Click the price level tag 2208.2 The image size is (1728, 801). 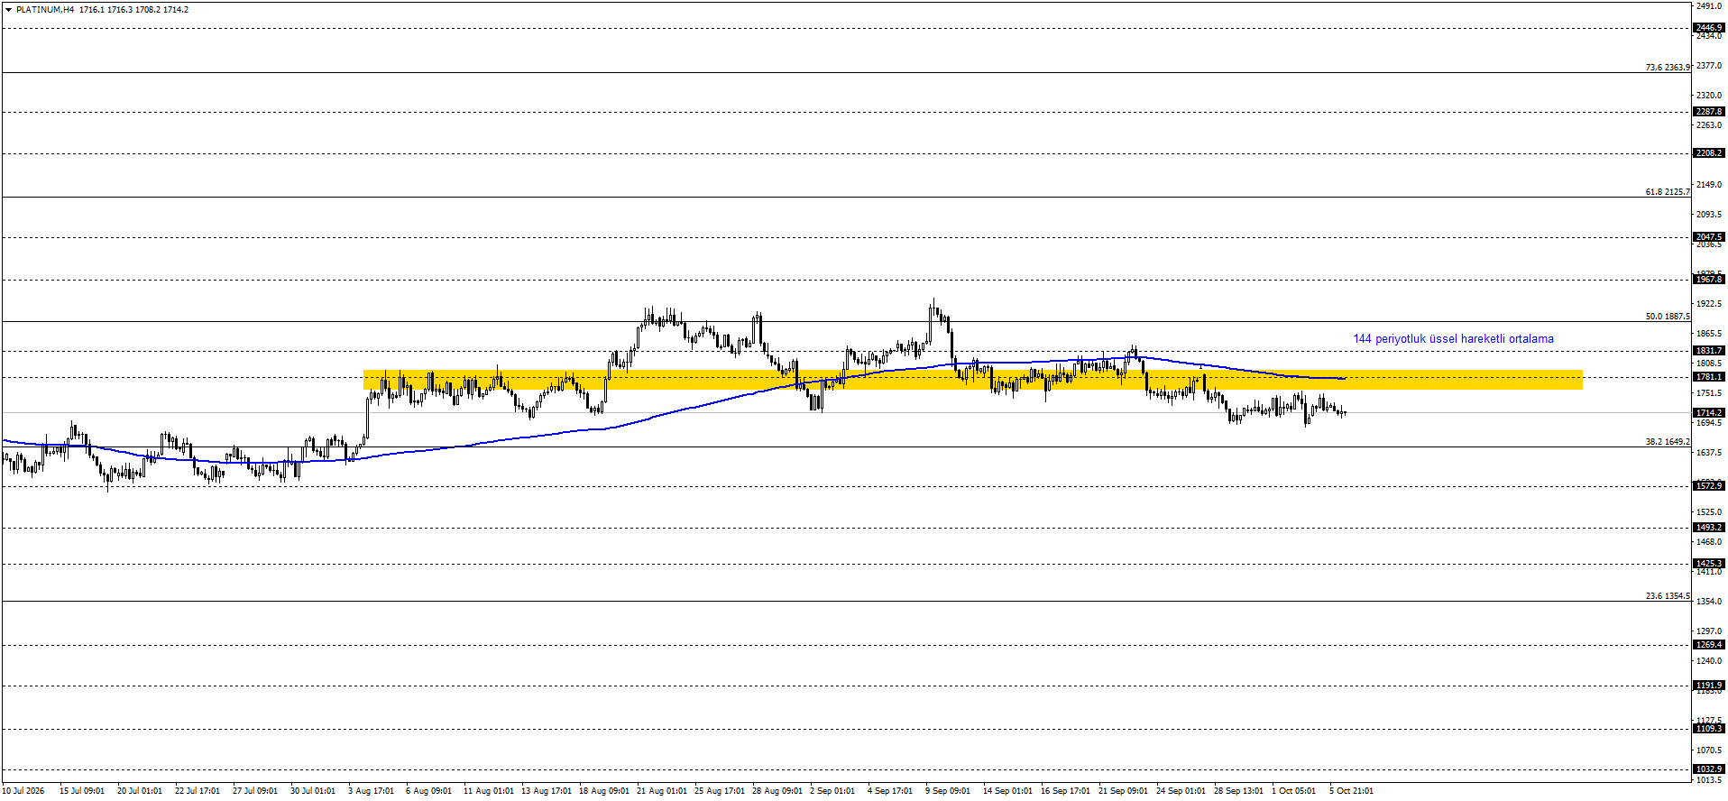[1709, 153]
